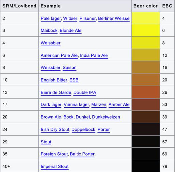Open the Witbier link
Screen dimensions: 175x172
(70, 19)
